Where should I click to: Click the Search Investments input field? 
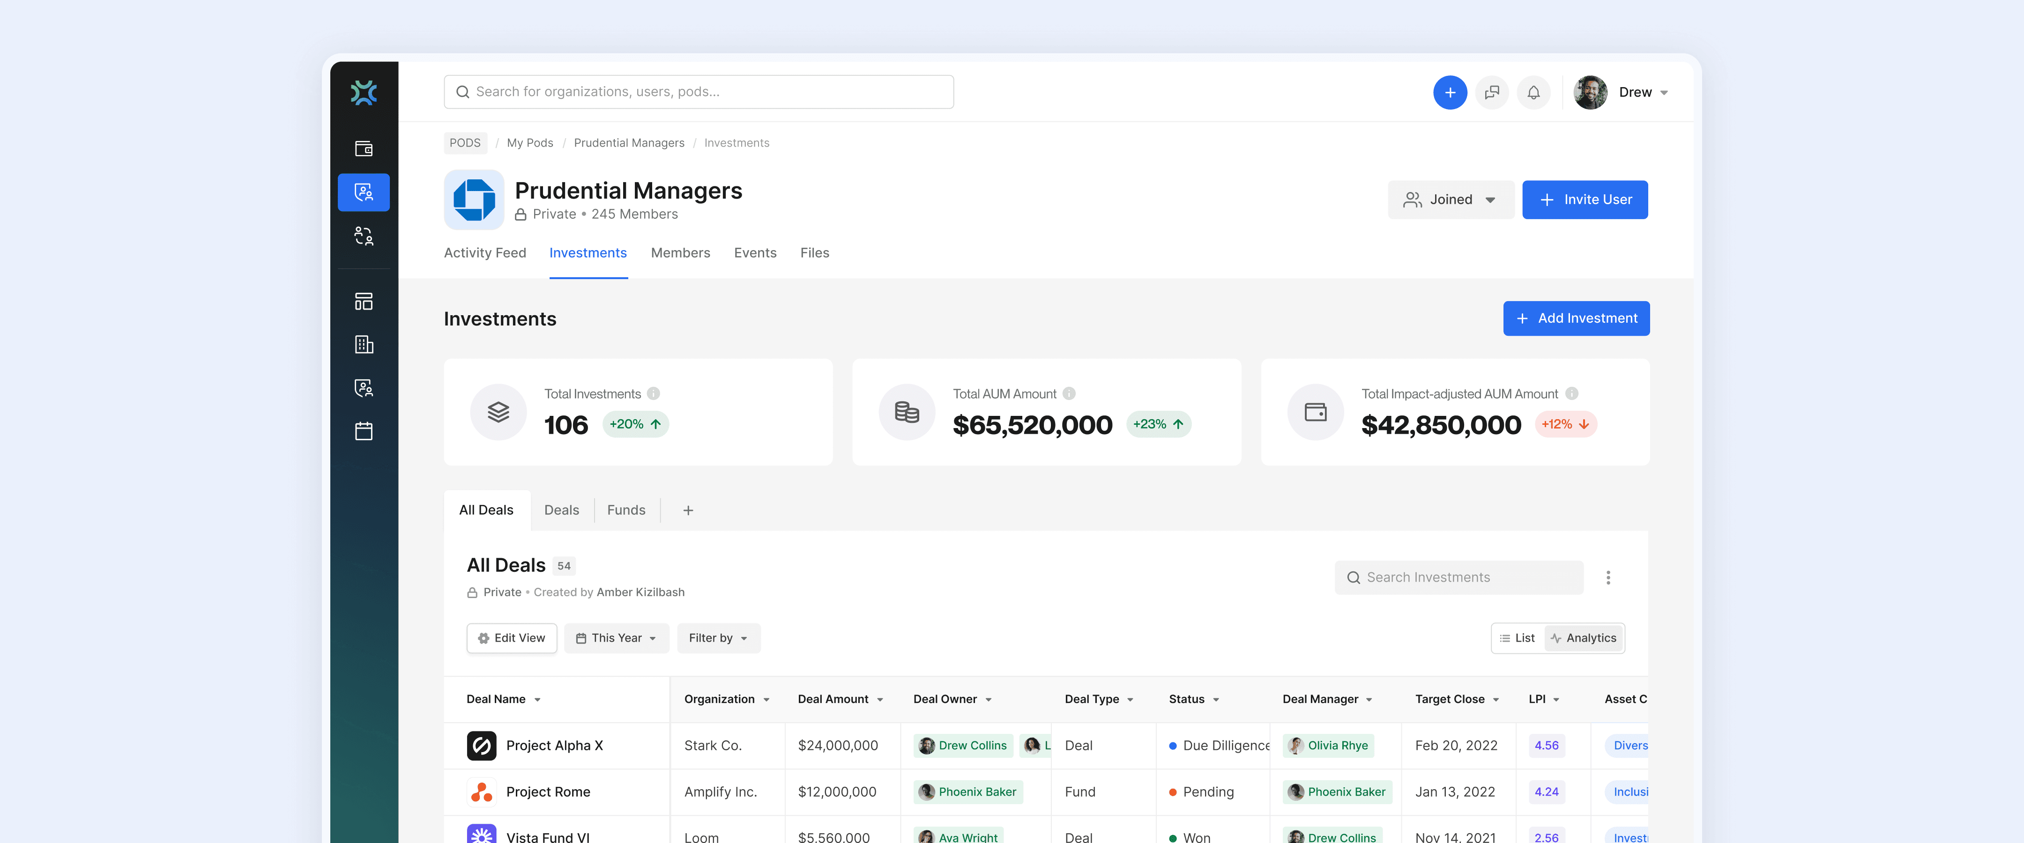tap(1458, 577)
